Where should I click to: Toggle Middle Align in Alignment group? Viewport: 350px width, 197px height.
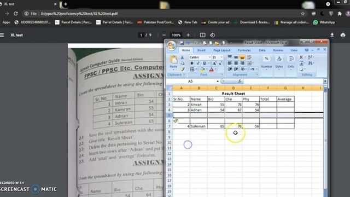[x=236, y=57]
